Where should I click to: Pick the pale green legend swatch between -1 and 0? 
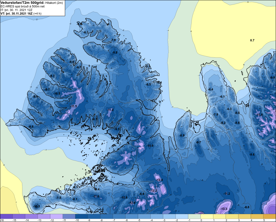click(x=195, y=216)
